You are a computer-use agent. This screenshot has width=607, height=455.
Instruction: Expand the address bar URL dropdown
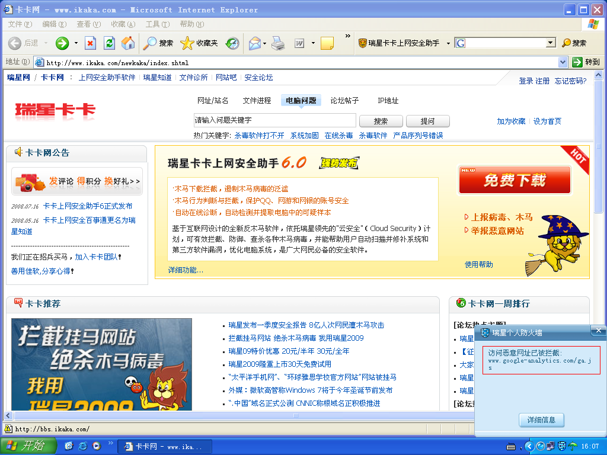(x=563, y=62)
